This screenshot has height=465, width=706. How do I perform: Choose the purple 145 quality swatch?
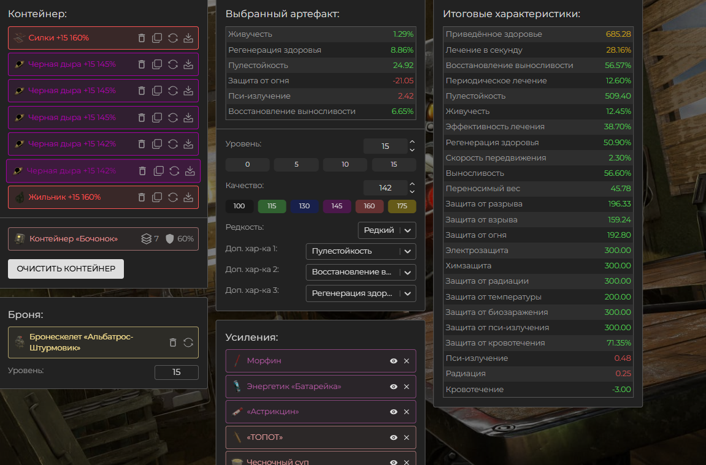click(337, 206)
